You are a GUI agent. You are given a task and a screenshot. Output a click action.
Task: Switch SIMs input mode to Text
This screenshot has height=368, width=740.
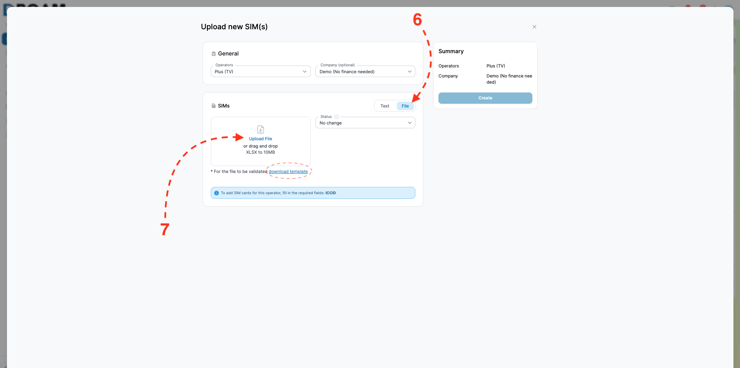coord(385,106)
